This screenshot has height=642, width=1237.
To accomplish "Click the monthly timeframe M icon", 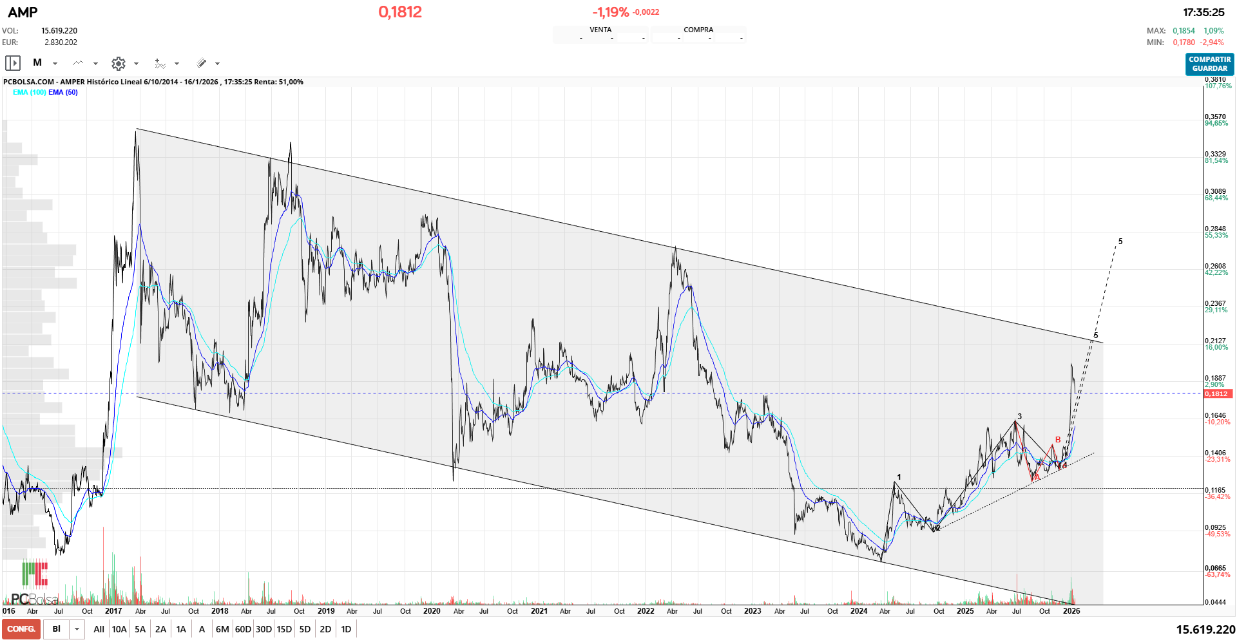I will (x=37, y=62).
